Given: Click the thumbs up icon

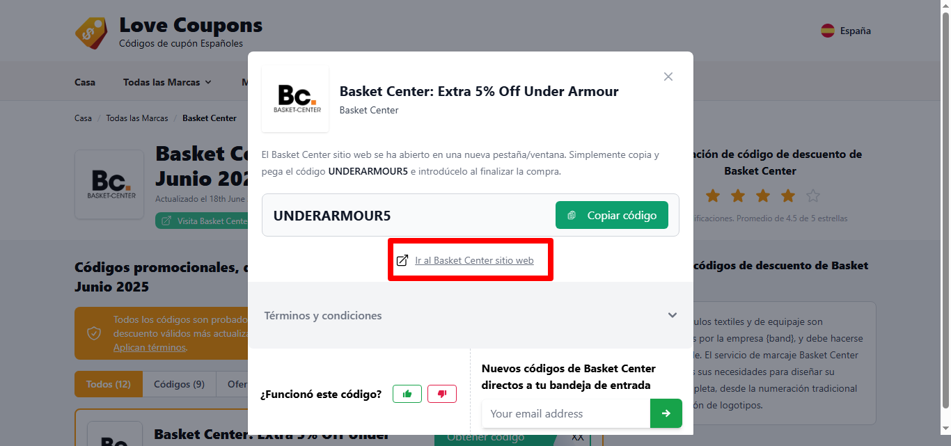Looking at the screenshot, I should click(407, 394).
